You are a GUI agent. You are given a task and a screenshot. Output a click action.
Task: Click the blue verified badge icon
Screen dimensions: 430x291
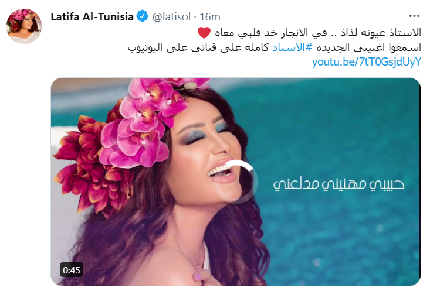[142, 16]
